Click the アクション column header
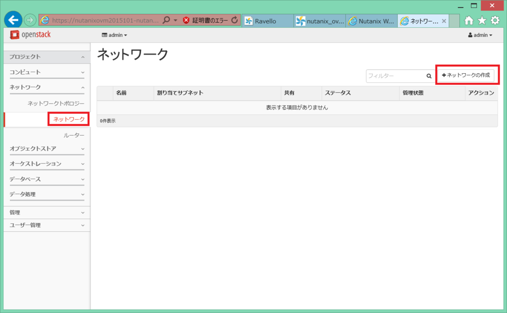This screenshot has width=507, height=313. 481,93
